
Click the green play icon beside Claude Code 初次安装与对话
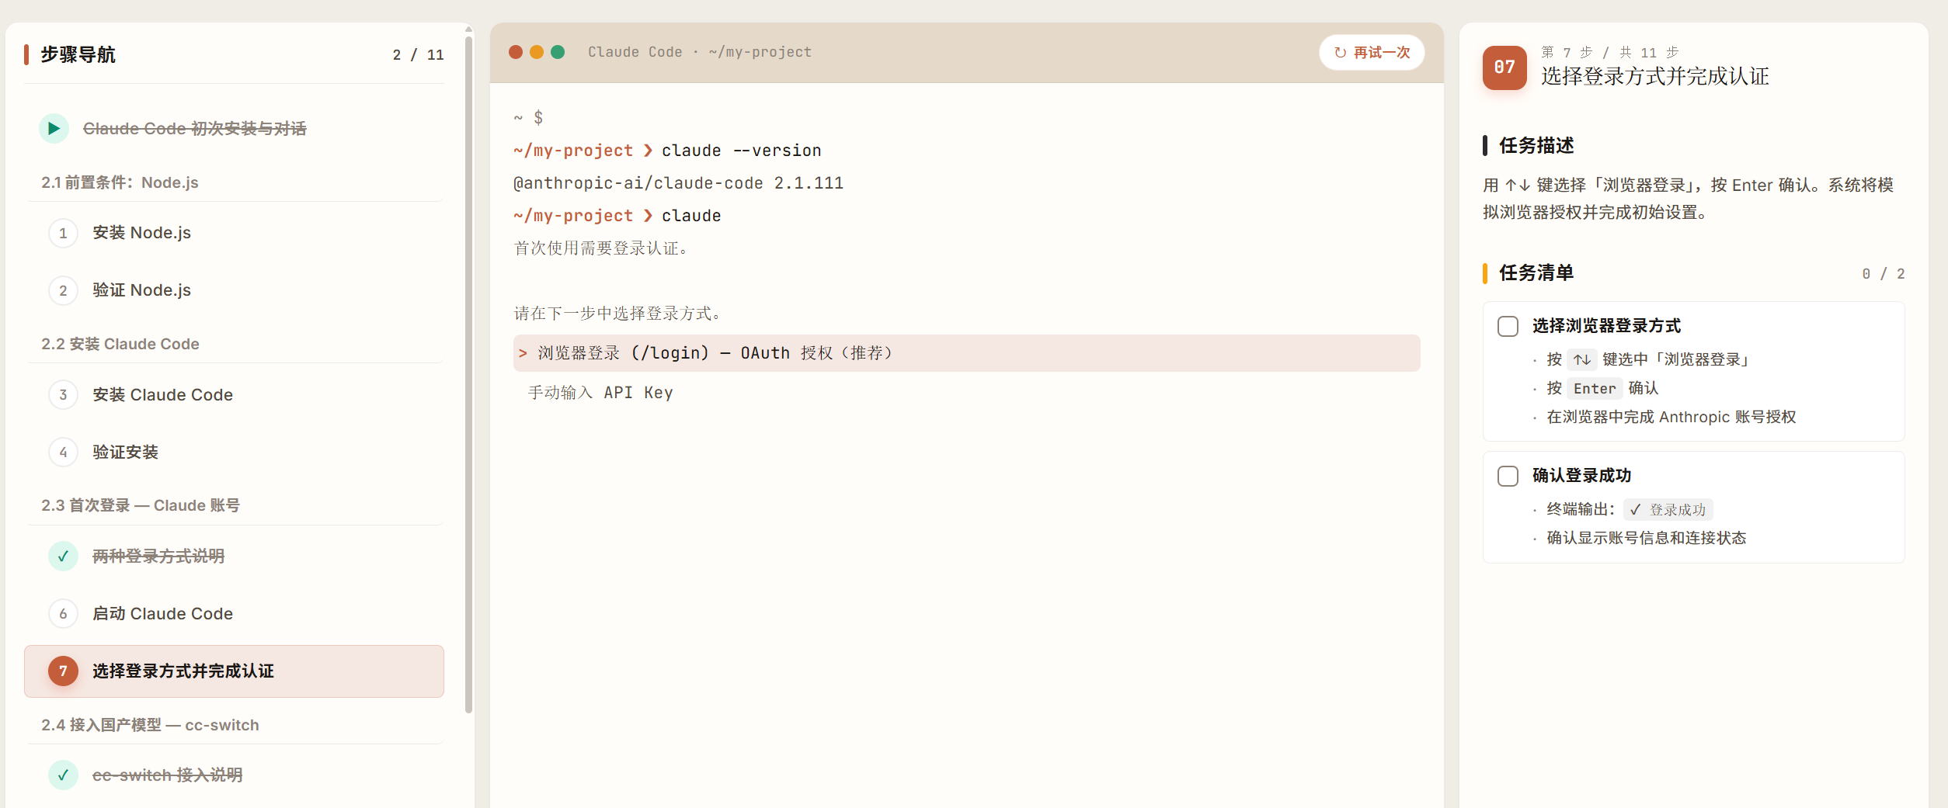tap(54, 128)
